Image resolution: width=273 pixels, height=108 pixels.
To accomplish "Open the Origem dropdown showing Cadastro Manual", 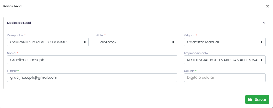I will (x=225, y=42).
